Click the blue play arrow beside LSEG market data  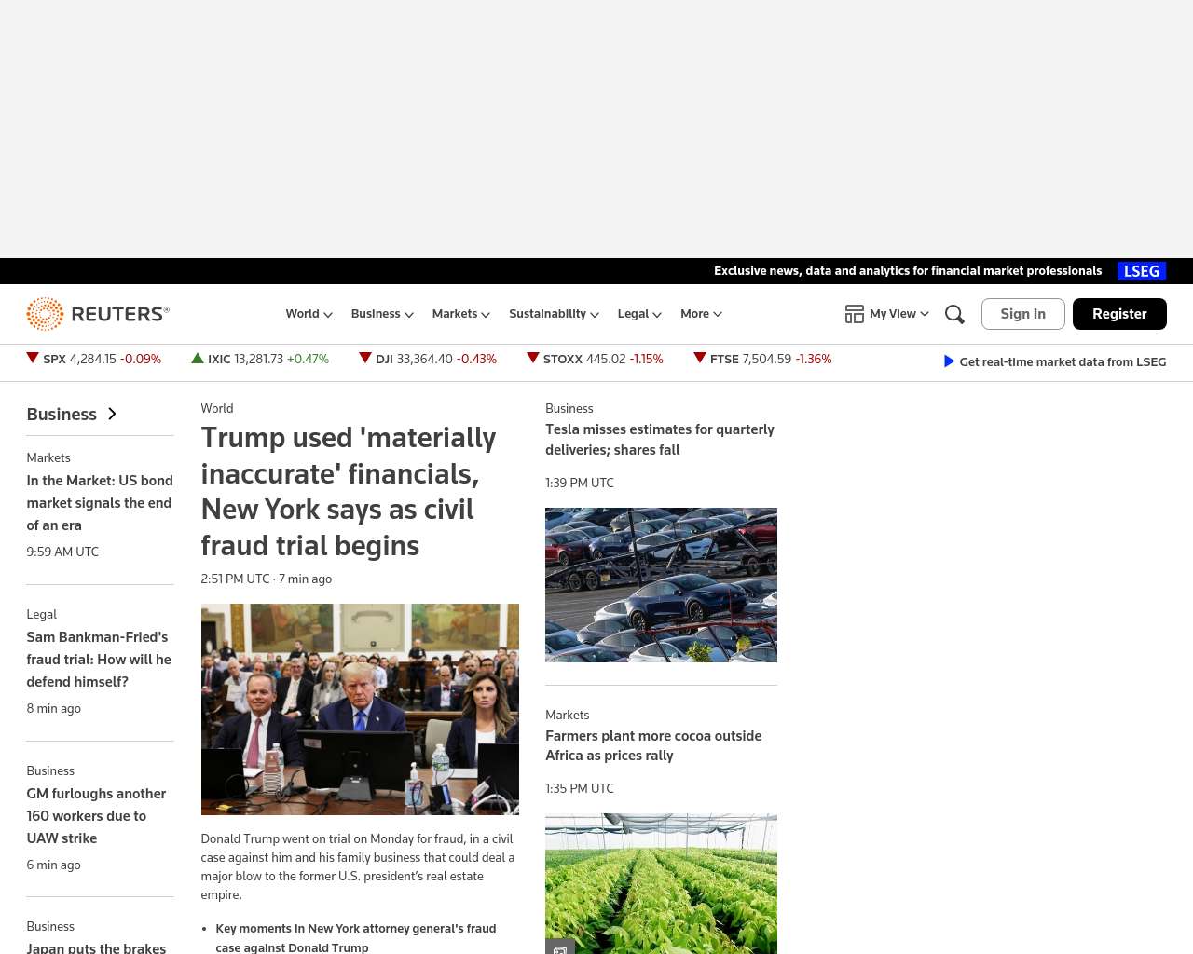[x=949, y=361]
